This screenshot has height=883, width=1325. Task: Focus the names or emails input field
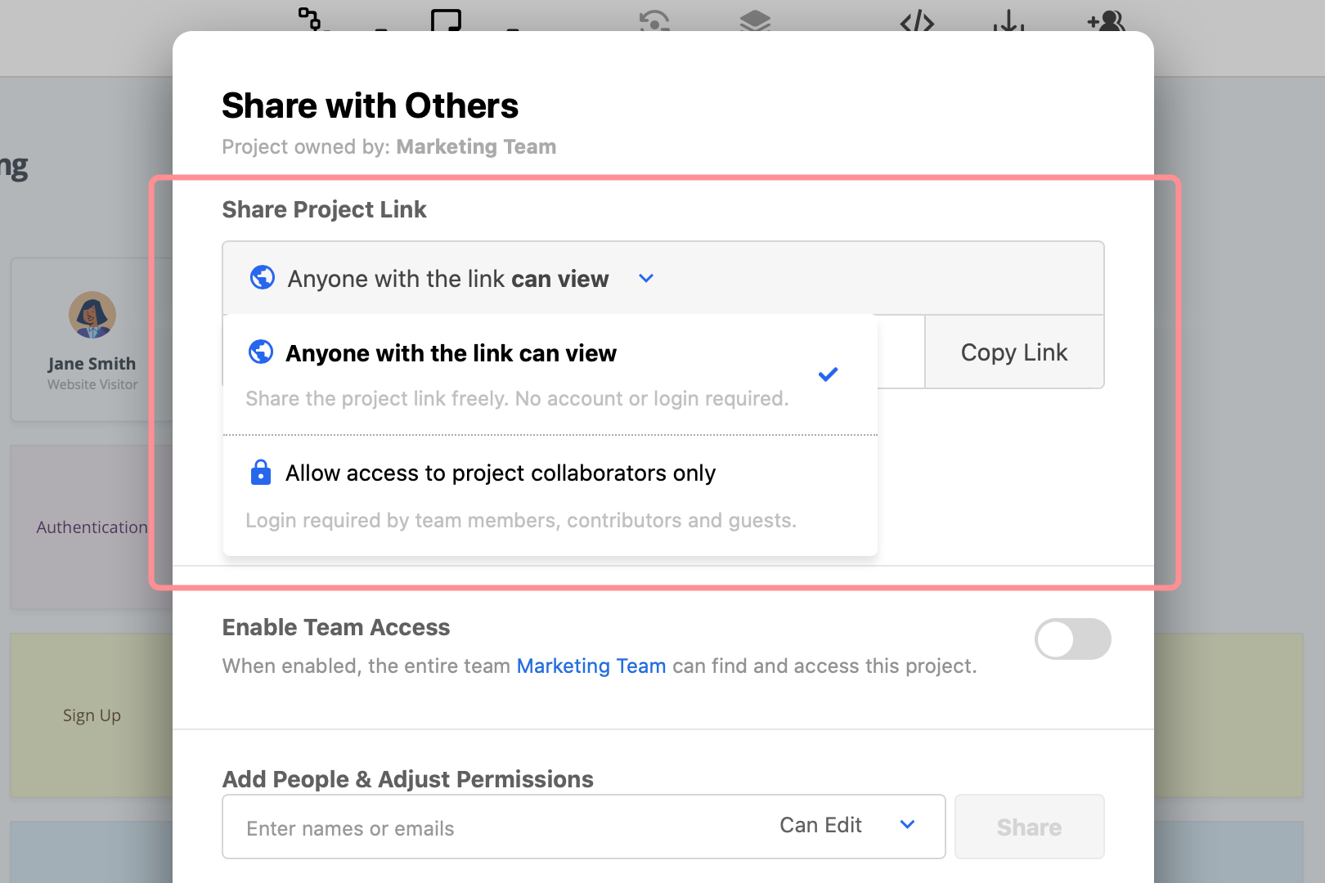tap(491, 827)
